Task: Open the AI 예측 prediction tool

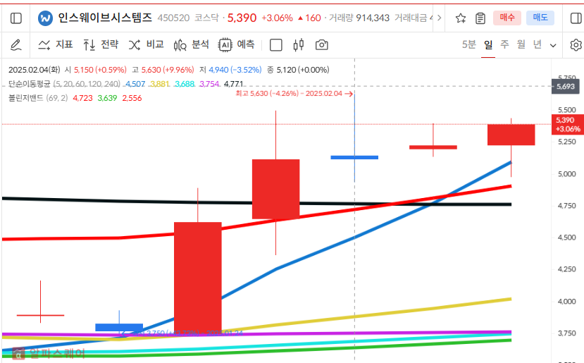Action: [237, 44]
